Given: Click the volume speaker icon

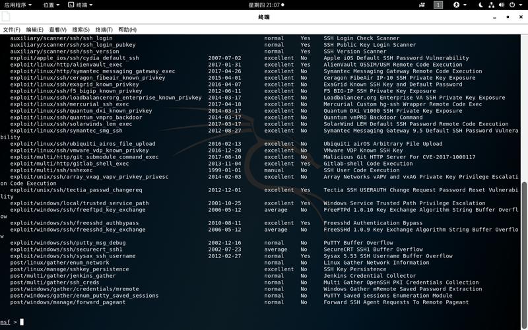Looking at the screenshot, I should click(502, 5).
